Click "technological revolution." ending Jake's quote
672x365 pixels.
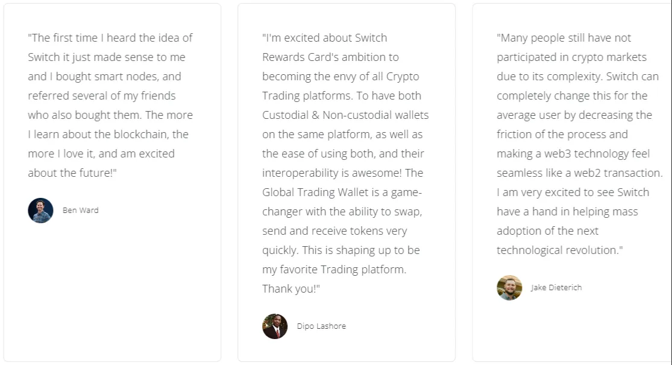coord(560,250)
